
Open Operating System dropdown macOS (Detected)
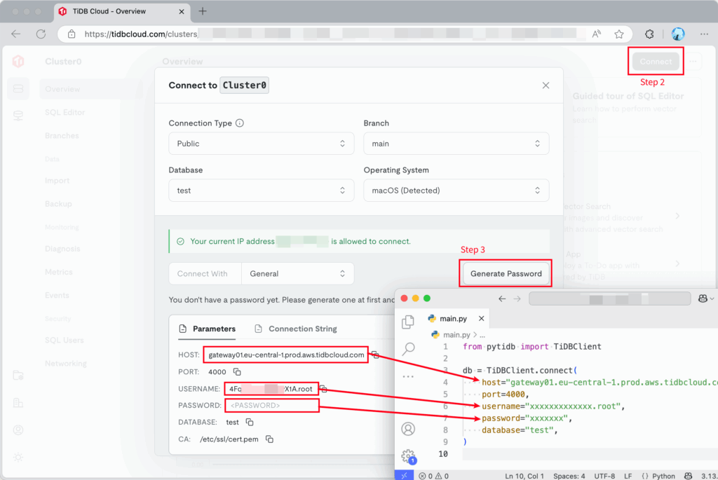coord(456,191)
